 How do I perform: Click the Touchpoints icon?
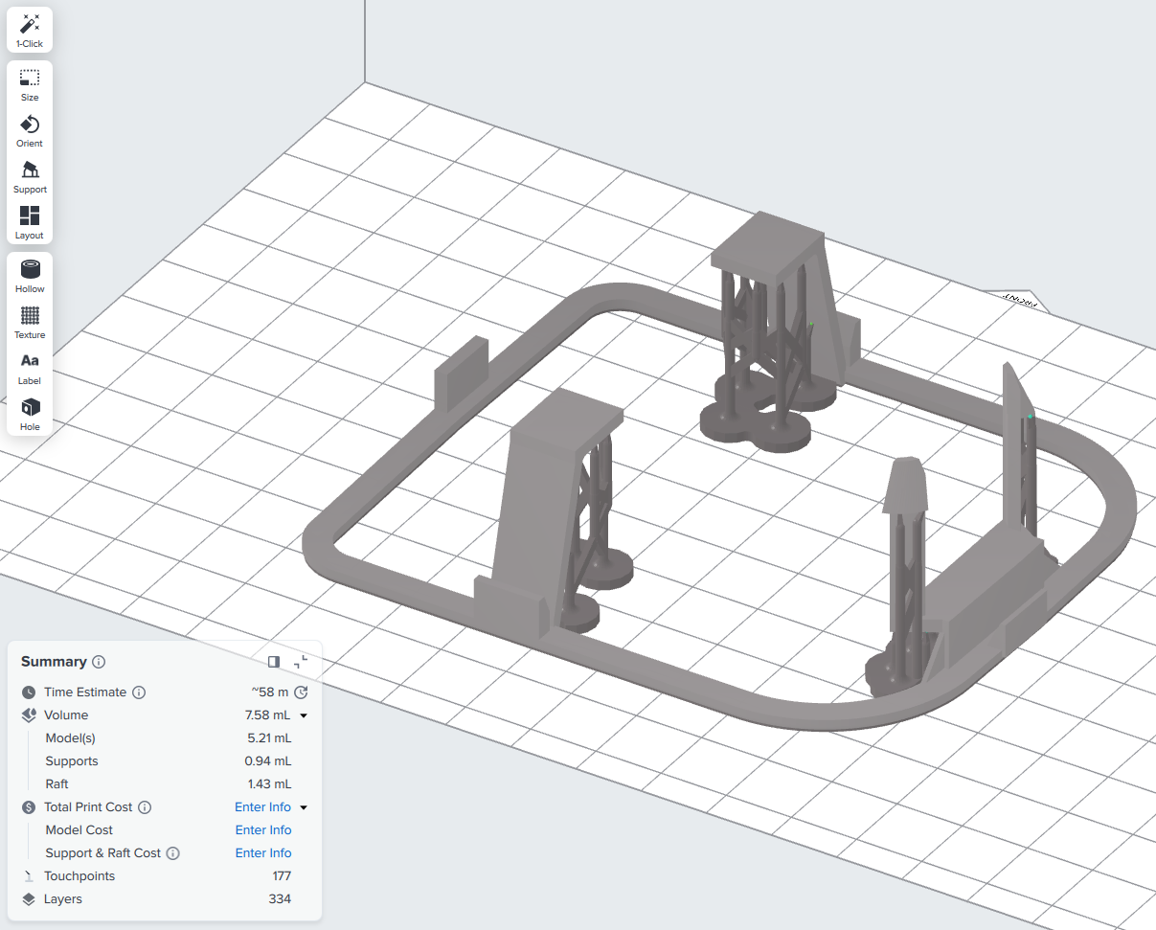point(29,876)
